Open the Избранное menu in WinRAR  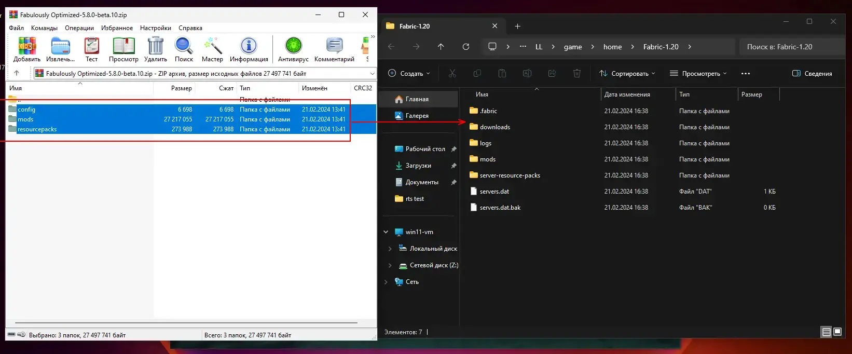(117, 28)
